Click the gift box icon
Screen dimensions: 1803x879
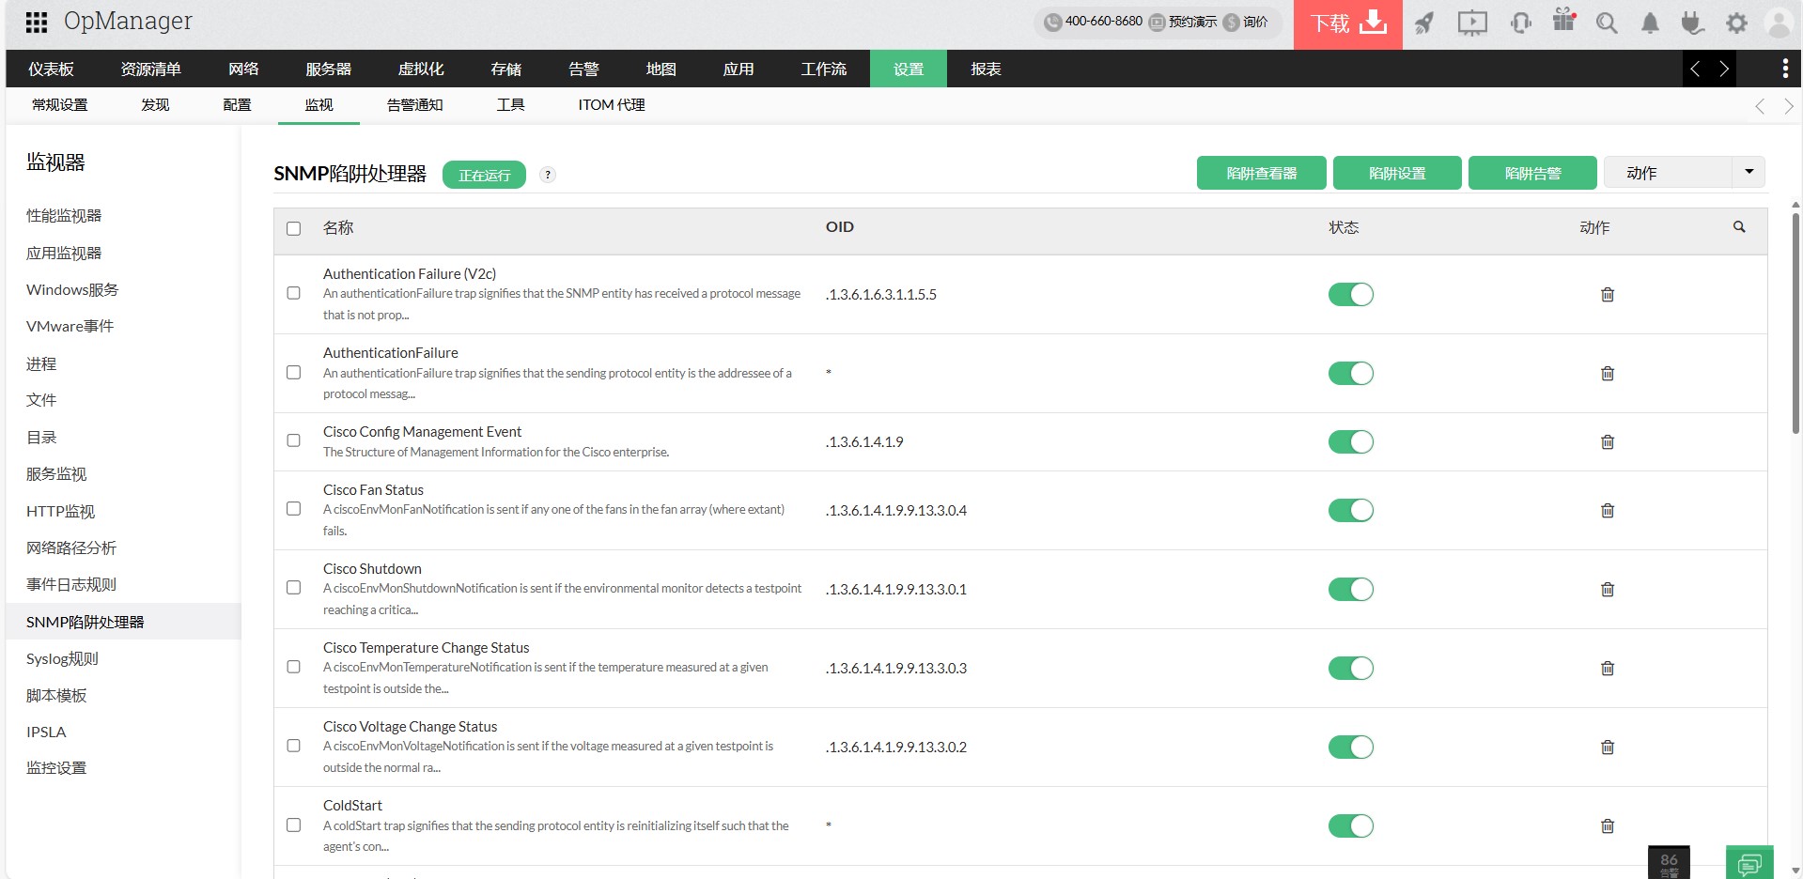(1563, 21)
